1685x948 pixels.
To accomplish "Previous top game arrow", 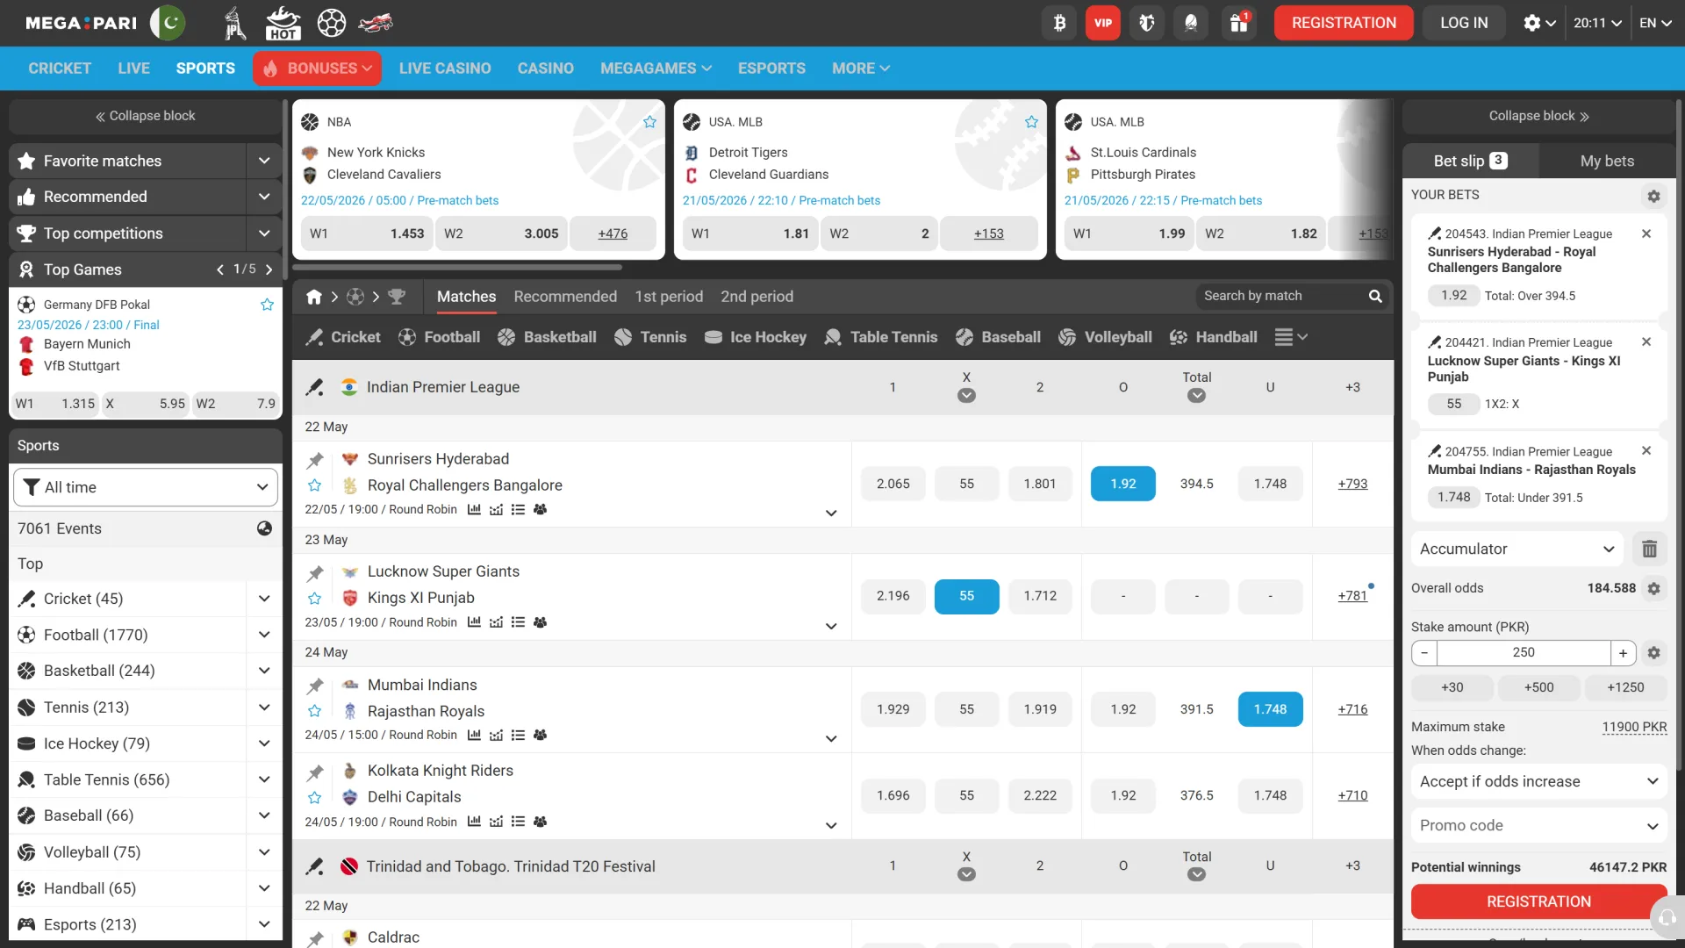I will coord(220,269).
